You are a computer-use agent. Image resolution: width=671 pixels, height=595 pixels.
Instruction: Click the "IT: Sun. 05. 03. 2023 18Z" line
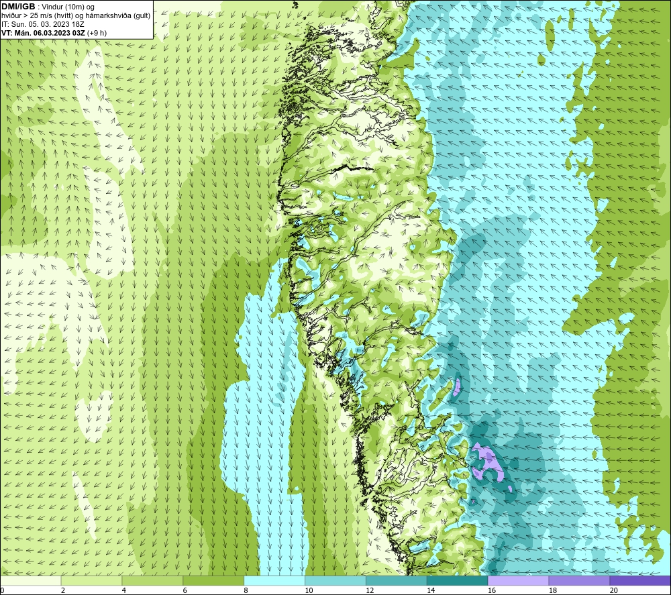tap(43, 24)
